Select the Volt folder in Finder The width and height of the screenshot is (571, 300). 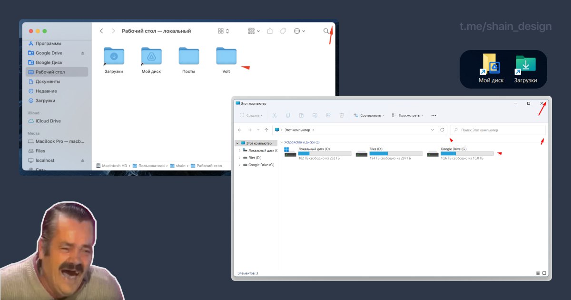[x=226, y=60]
